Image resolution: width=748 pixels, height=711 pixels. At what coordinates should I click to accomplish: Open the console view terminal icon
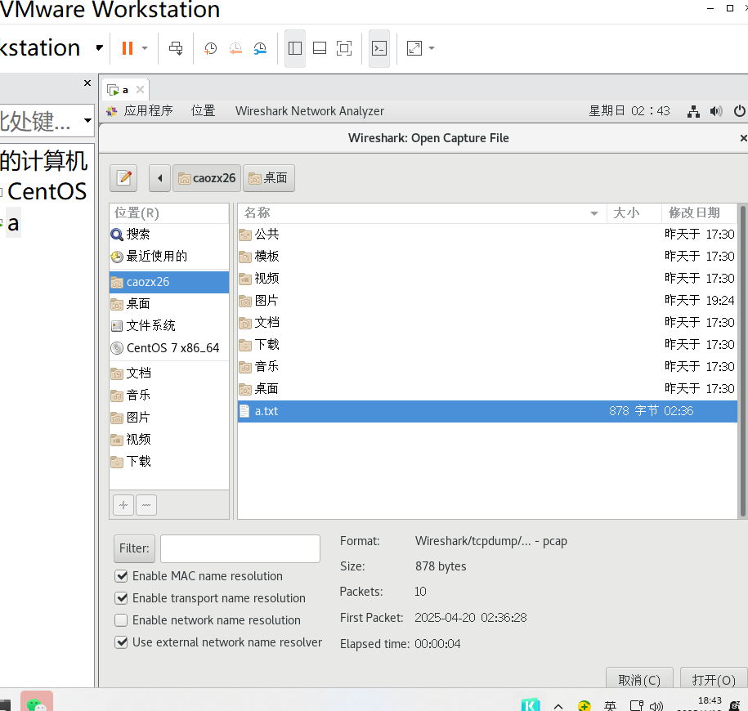379,48
